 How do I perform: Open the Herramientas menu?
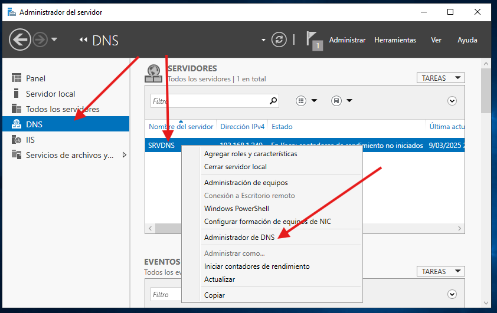point(395,40)
